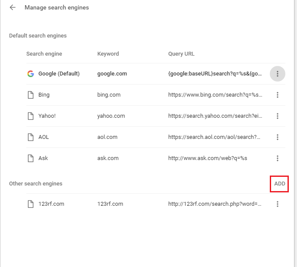
Task: Click the vertical scrollbar track
Action: 295,133
